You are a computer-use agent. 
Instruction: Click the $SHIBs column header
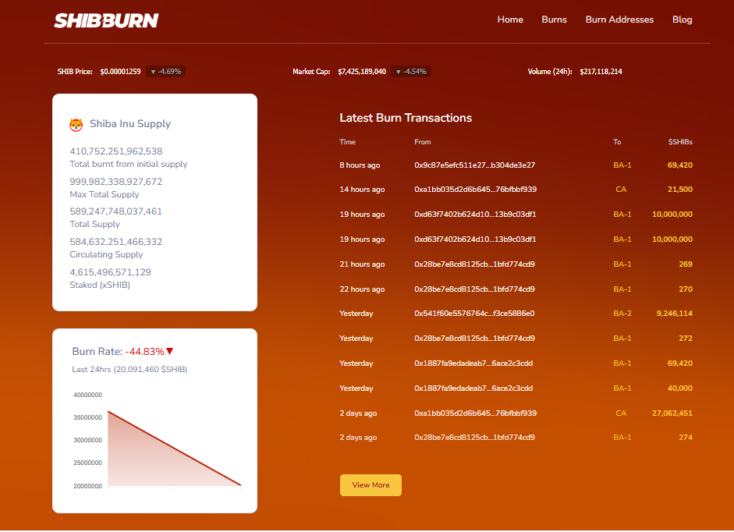click(680, 142)
